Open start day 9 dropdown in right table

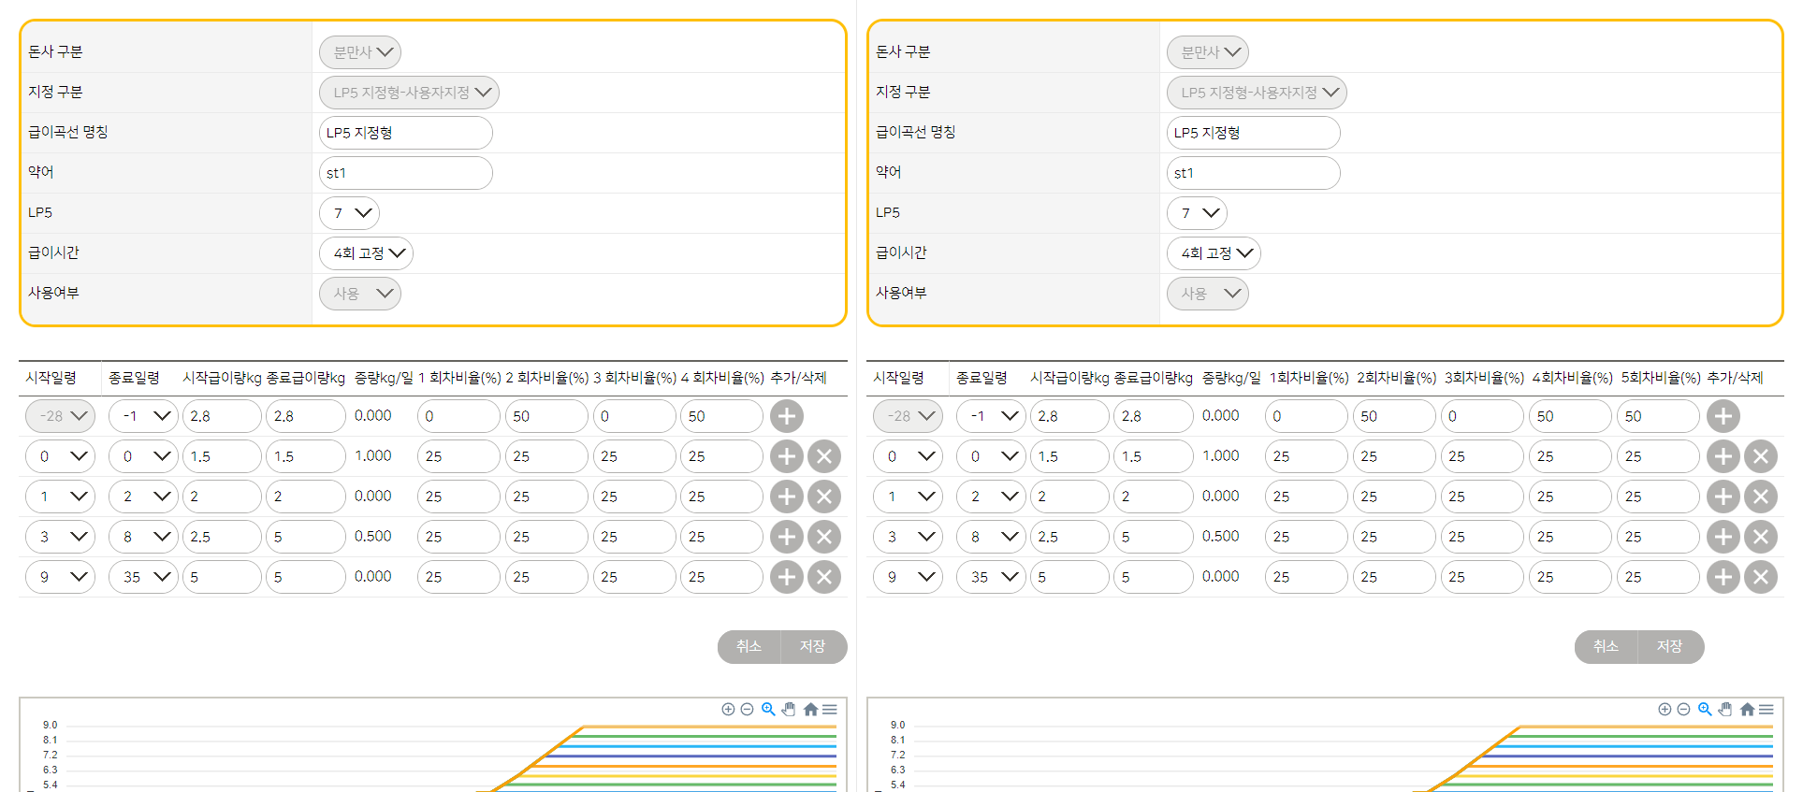tap(908, 577)
